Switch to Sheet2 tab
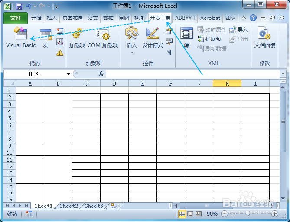Image resolution: width=290 pixels, height=222 pixels. coord(69,206)
